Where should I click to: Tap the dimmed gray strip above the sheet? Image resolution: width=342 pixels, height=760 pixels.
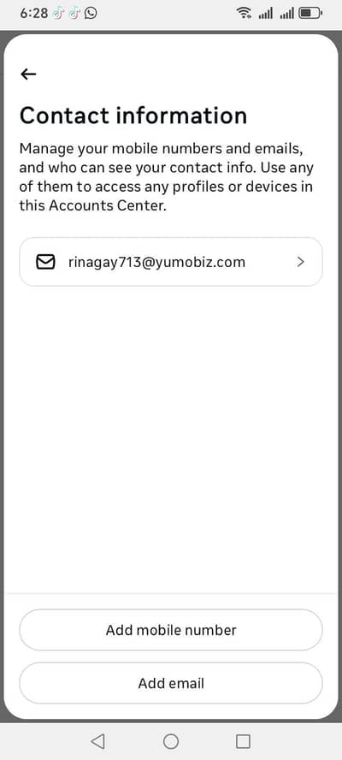click(x=170, y=33)
